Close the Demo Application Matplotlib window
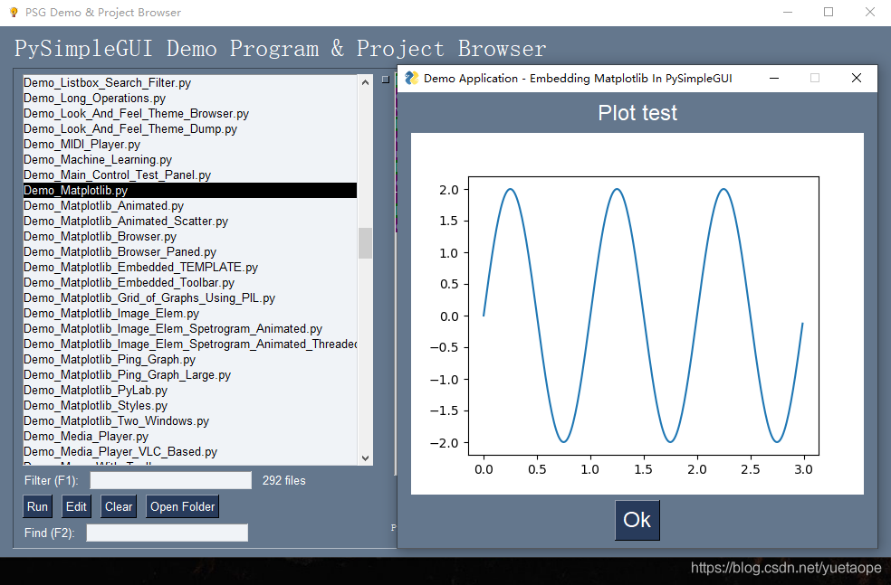The width and height of the screenshot is (891, 585). tap(857, 79)
